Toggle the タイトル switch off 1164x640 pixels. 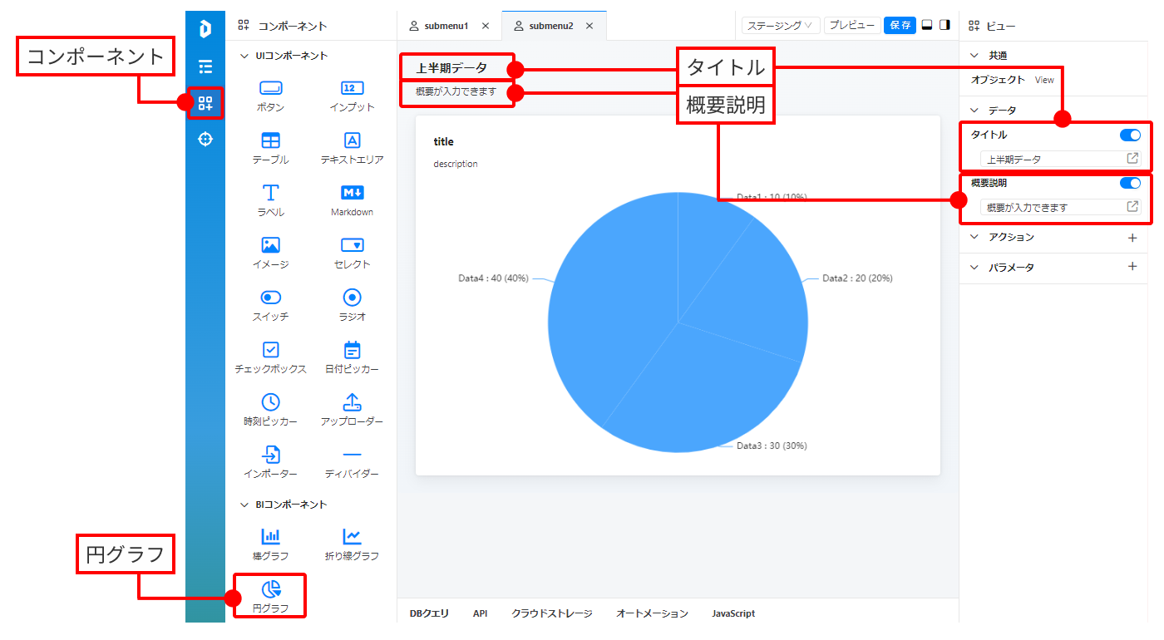(1130, 135)
